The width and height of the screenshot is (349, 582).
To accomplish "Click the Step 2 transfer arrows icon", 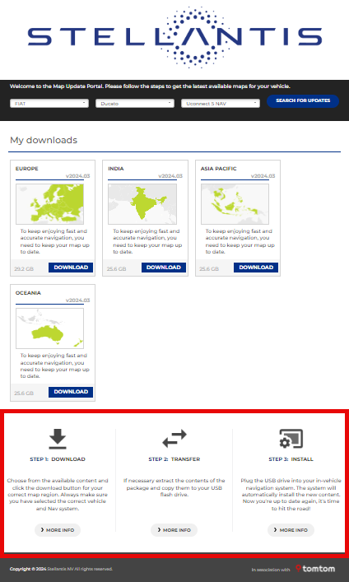I will click(174, 439).
